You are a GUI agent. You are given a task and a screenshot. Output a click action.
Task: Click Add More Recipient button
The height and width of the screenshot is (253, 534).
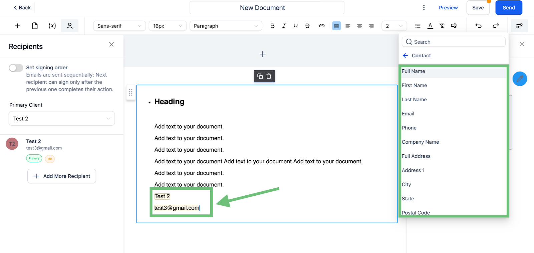click(62, 176)
